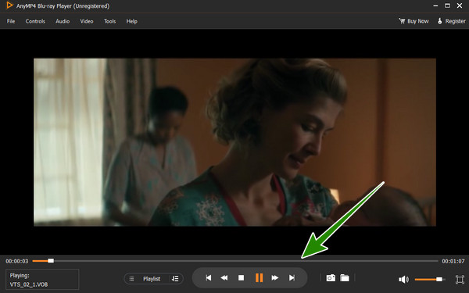This screenshot has width=469, height=293.
Task: Click the AnyMP4 app logo icon
Action: coord(10,5)
